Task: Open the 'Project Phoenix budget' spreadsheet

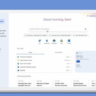Action: (x=44, y=64)
